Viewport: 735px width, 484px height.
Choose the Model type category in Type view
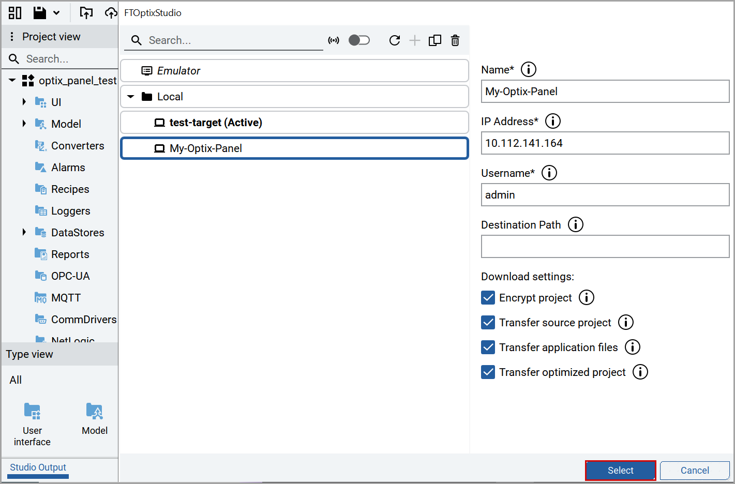[x=95, y=419]
